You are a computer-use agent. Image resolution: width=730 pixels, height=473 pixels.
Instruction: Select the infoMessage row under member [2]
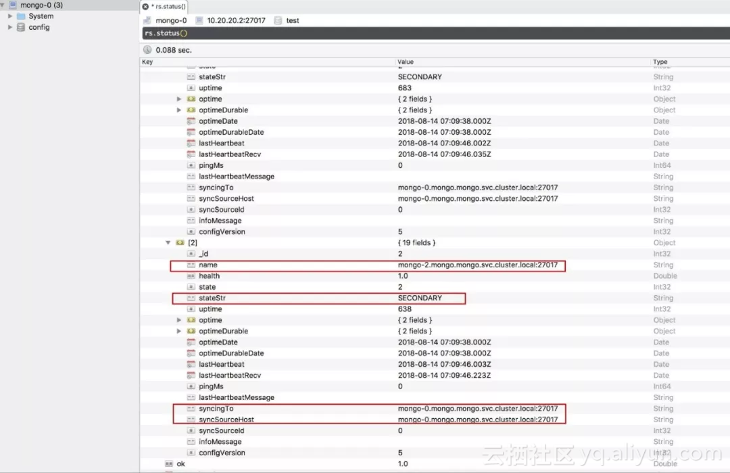(435, 441)
